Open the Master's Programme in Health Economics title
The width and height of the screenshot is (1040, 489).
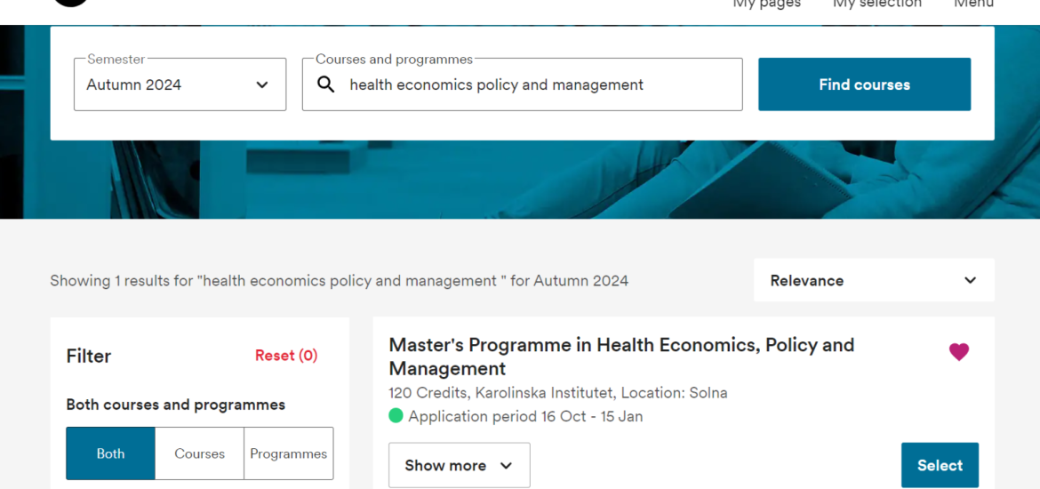pyautogui.click(x=621, y=357)
